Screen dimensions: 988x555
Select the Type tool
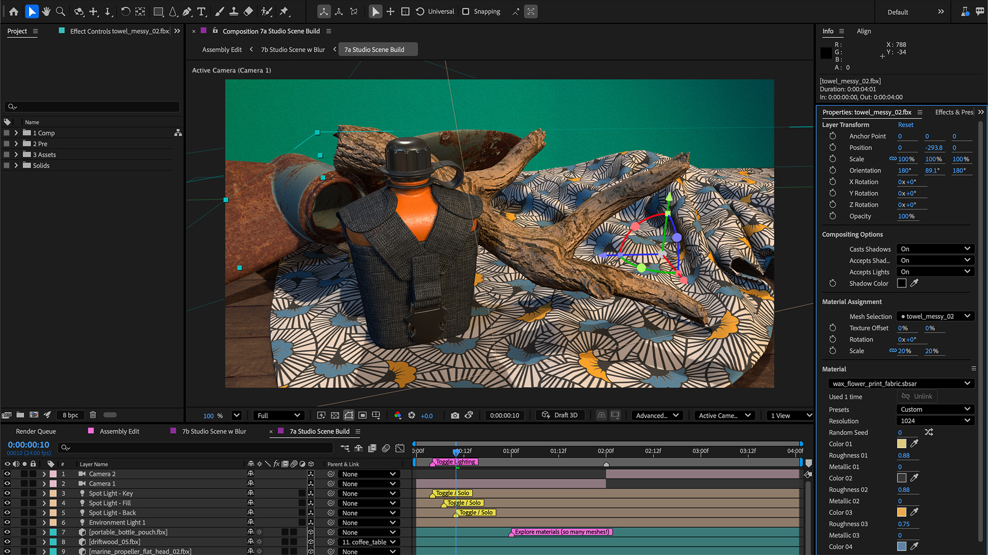coord(201,11)
